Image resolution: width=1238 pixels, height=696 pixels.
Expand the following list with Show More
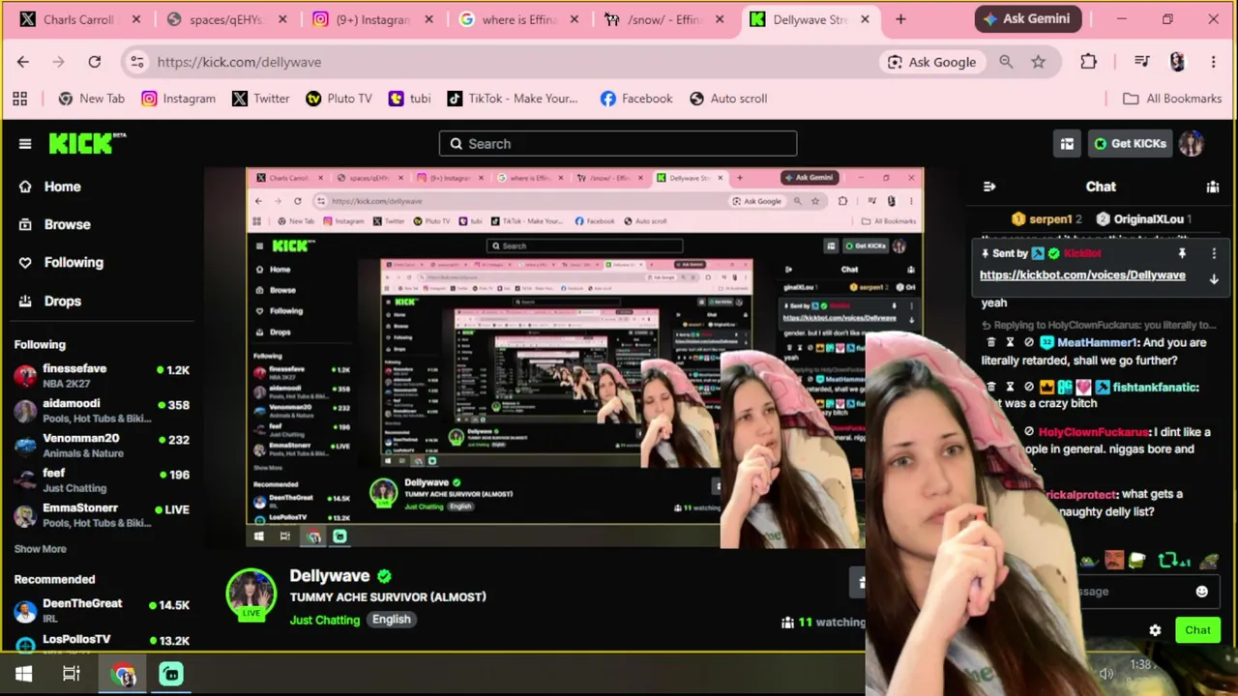(41, 549)
